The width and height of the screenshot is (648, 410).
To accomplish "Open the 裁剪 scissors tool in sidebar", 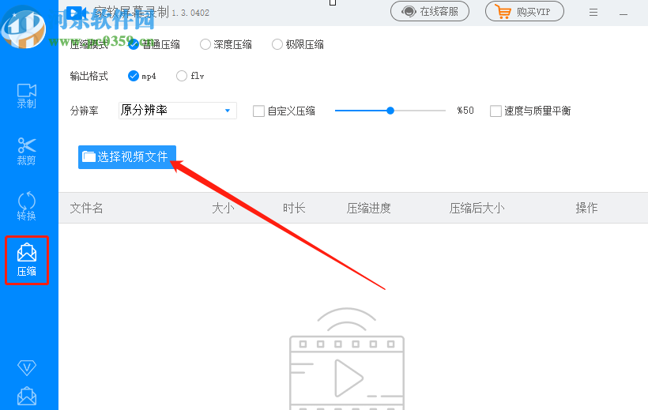I will (26, 151).
